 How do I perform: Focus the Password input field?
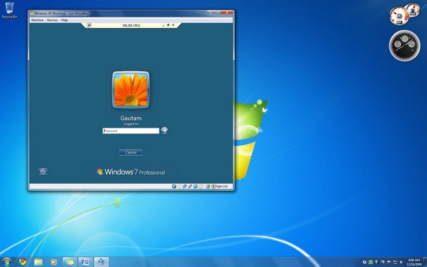pos(131,131)
